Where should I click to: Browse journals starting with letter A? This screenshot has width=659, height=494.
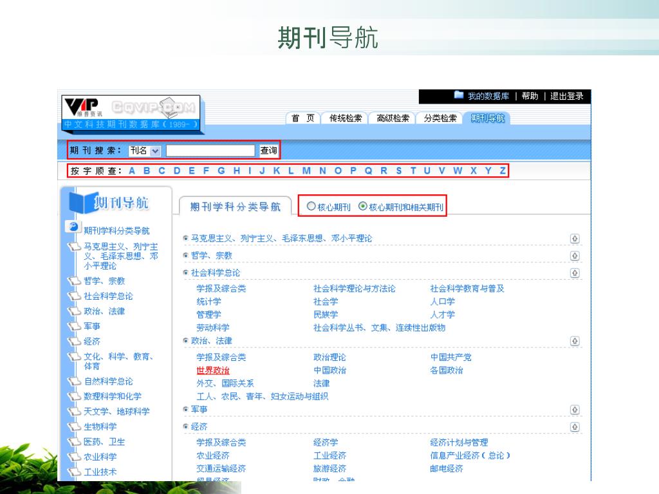(131, 171)
